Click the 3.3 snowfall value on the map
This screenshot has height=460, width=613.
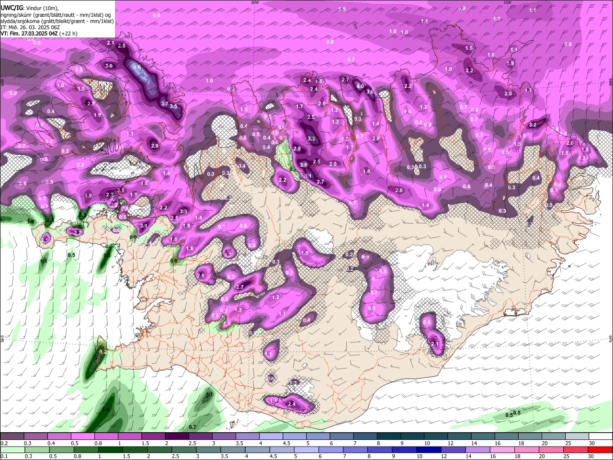tap(183, 211)
